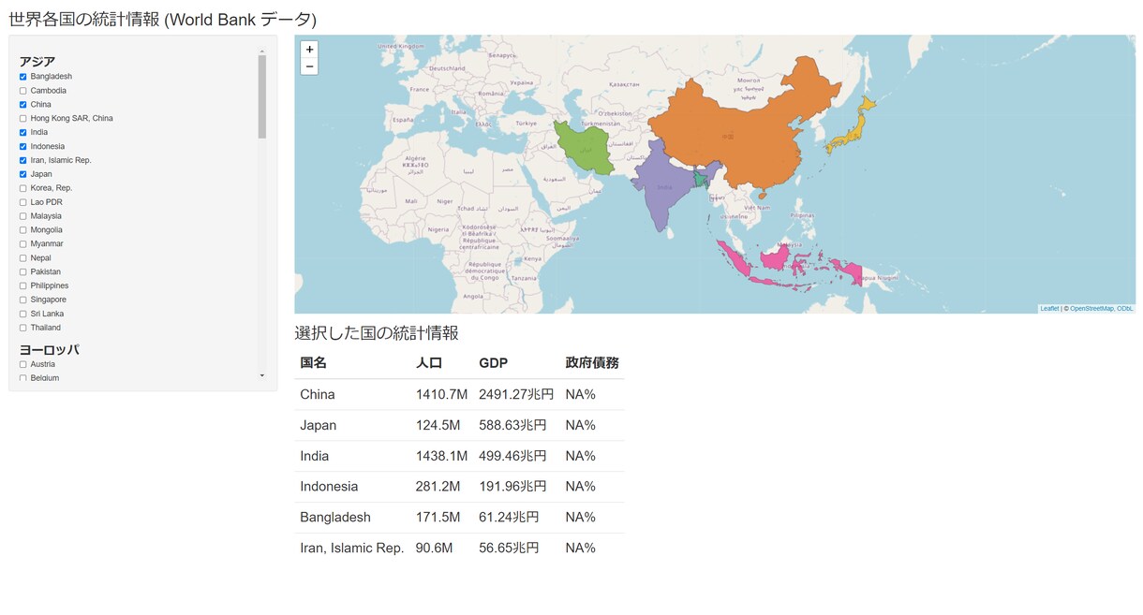Screen dimensions: 1143x615
Task: Zoom in on the map
Action: pyautogui.click(x=309, y=50)
